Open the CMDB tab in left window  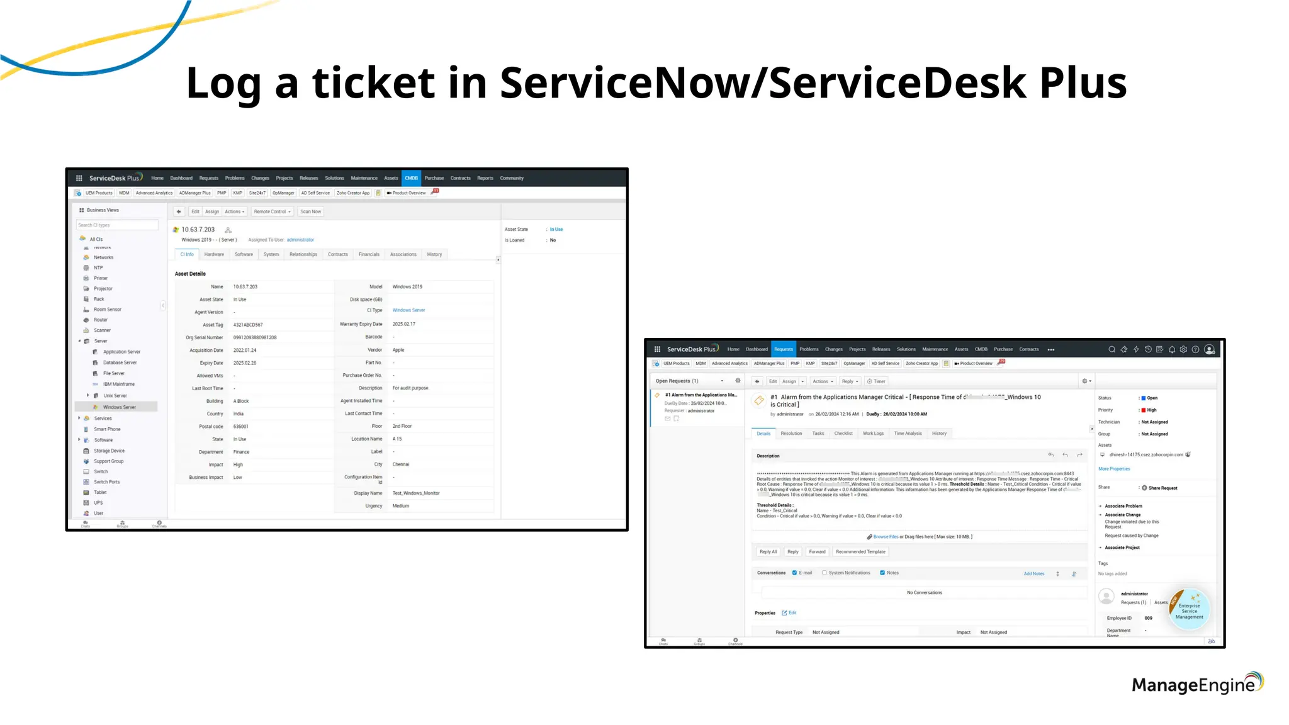click(411, 178)
